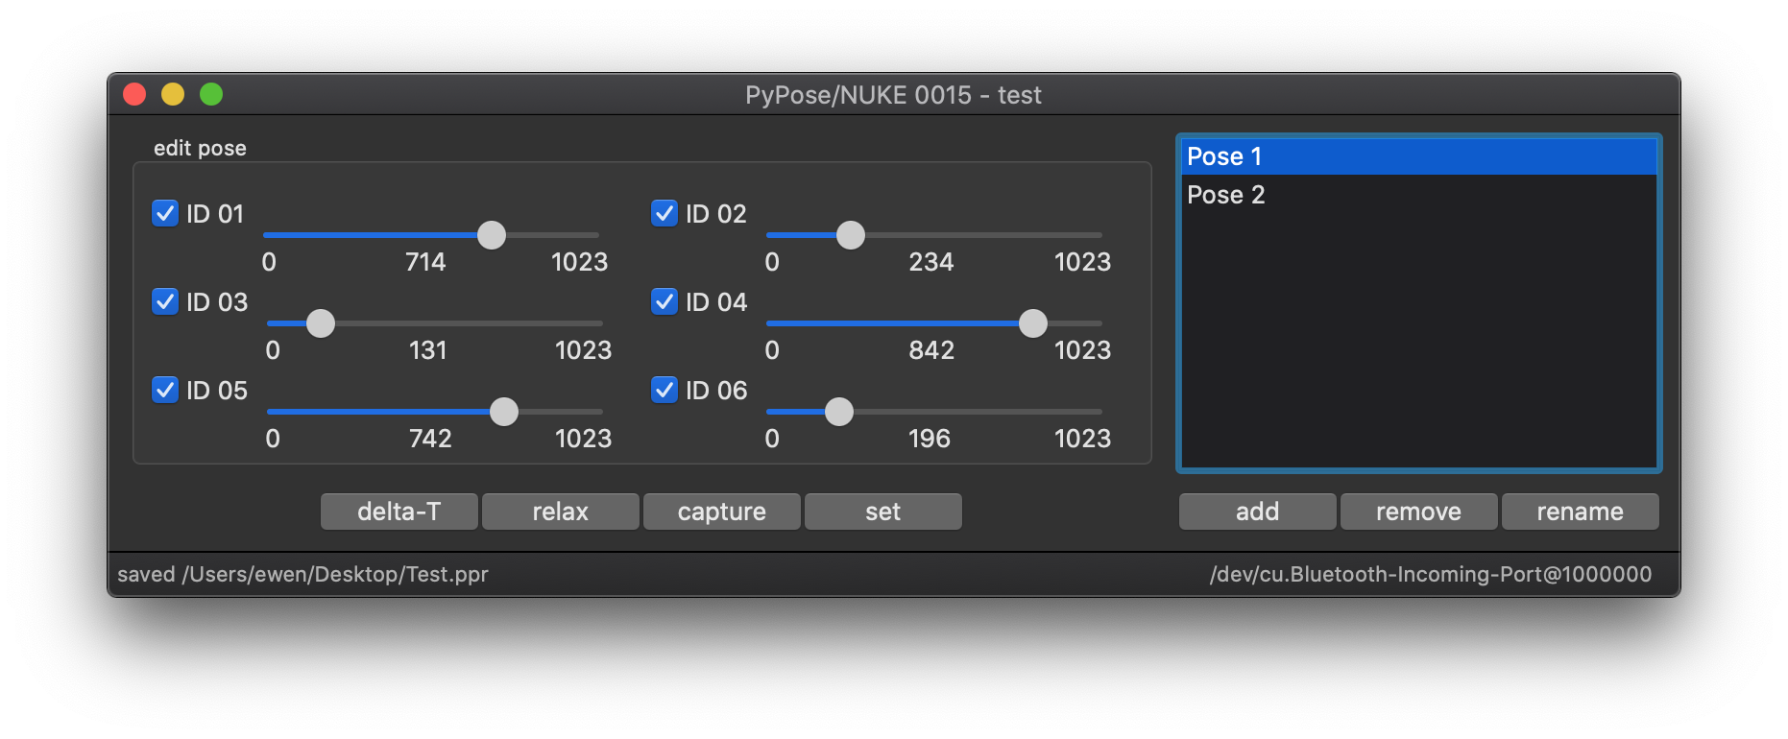Click the ID 04 slider knob at 842
This screenshot has width=1788, height=739.
pyautogui.click(x=1033, y=323)
